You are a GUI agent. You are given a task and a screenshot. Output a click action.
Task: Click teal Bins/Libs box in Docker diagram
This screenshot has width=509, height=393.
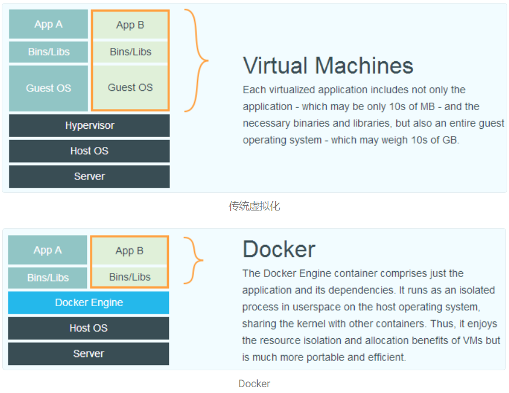pyautogui.click(x=47, y=278)
